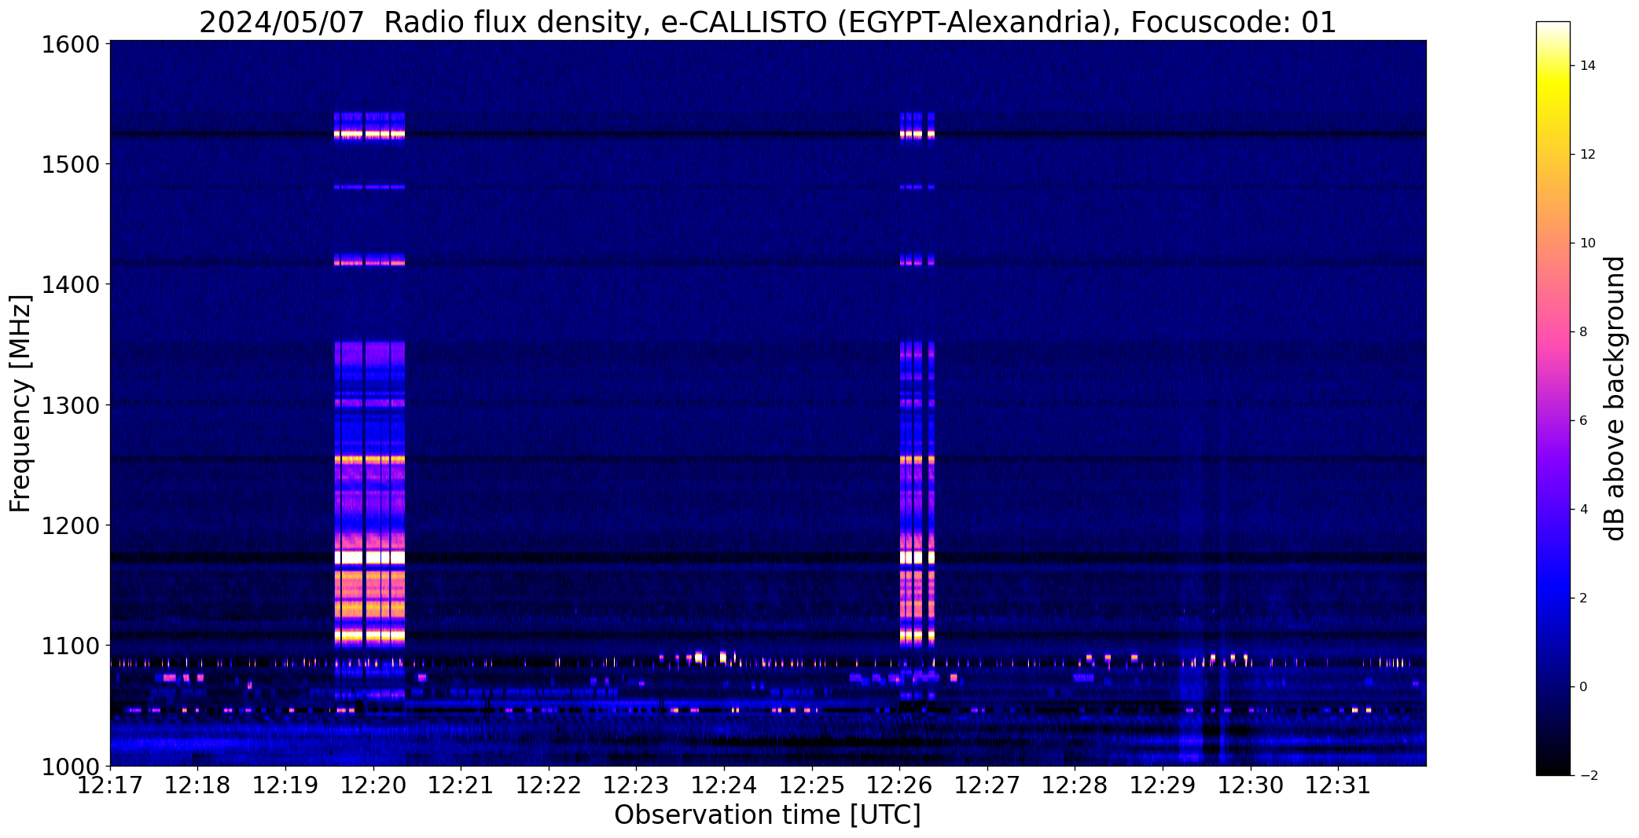This screenshot has height=838, width=1639.
Task: Click the colorbar tick label 2
Action: [1583, 598]
